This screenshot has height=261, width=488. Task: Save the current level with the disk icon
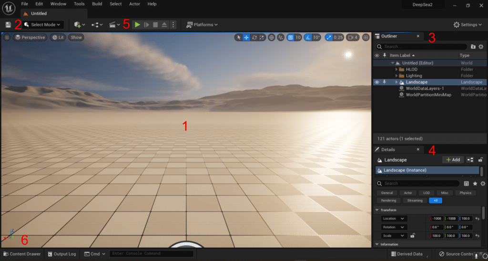(8, 25)
